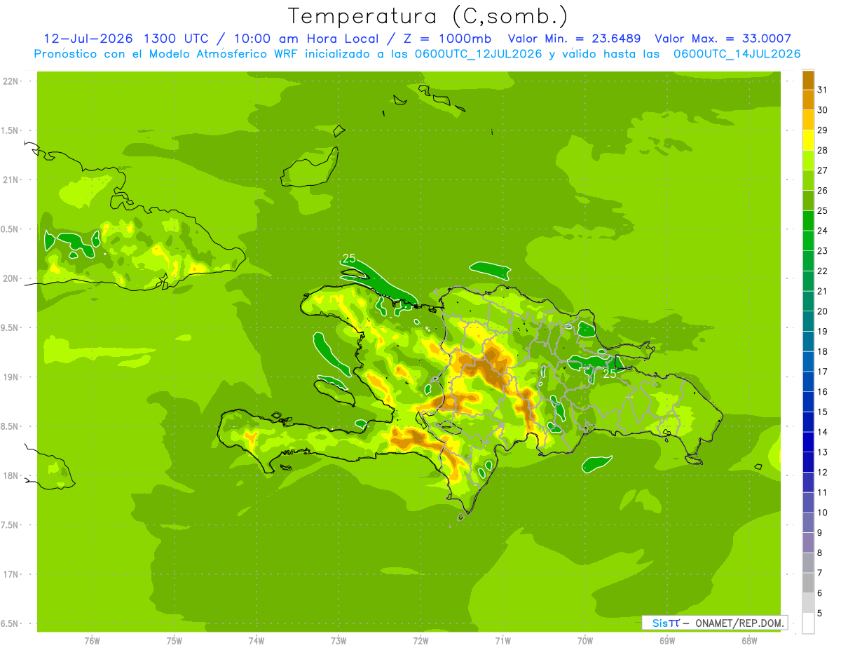Pick the brown legend swatch above 31
The width and height of the screenshot is (841, 650).
click(808, 80)
